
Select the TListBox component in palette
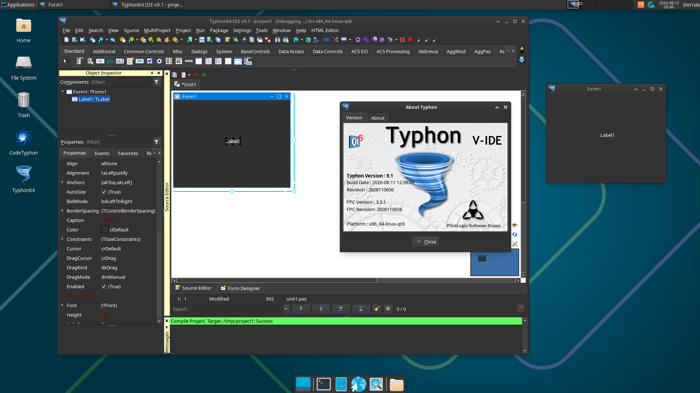tap(169, 61)
